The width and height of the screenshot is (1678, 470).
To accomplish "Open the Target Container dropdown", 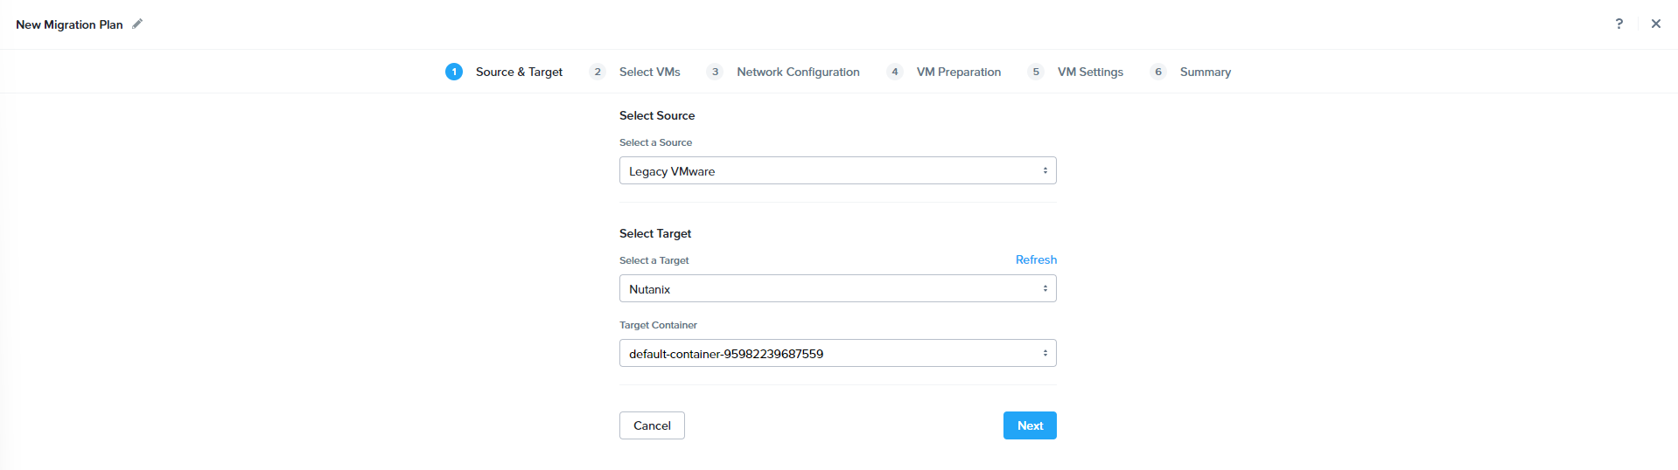I will [x=837, y=353].
